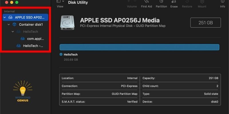Select the HelloTech -... data volume

coord(33,46)
